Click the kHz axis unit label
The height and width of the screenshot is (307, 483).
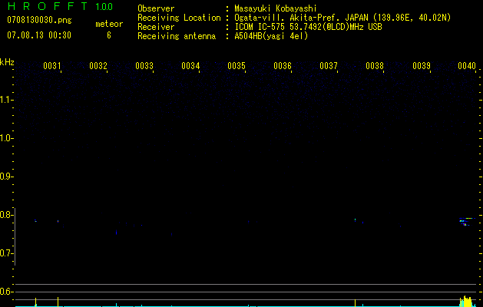pos(7,62)
